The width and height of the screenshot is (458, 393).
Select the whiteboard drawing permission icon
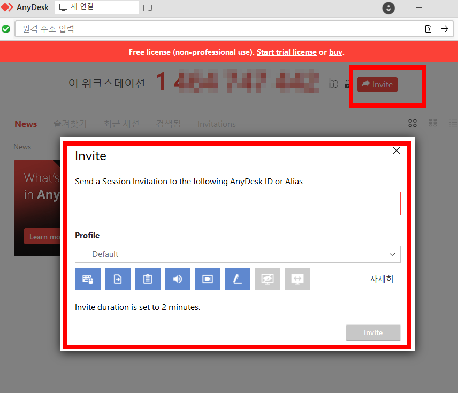(237, 279)
